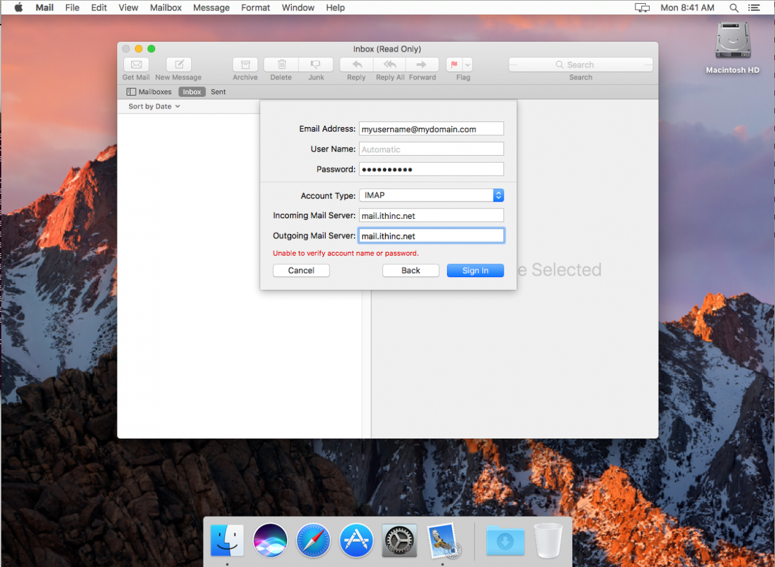
Task: Open Safari from the Dock
Action: pyautogui.click(x=313, y=541)
